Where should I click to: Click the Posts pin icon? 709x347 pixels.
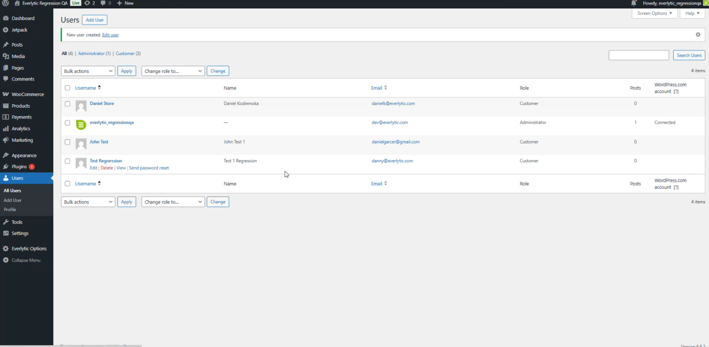(6, 45)
